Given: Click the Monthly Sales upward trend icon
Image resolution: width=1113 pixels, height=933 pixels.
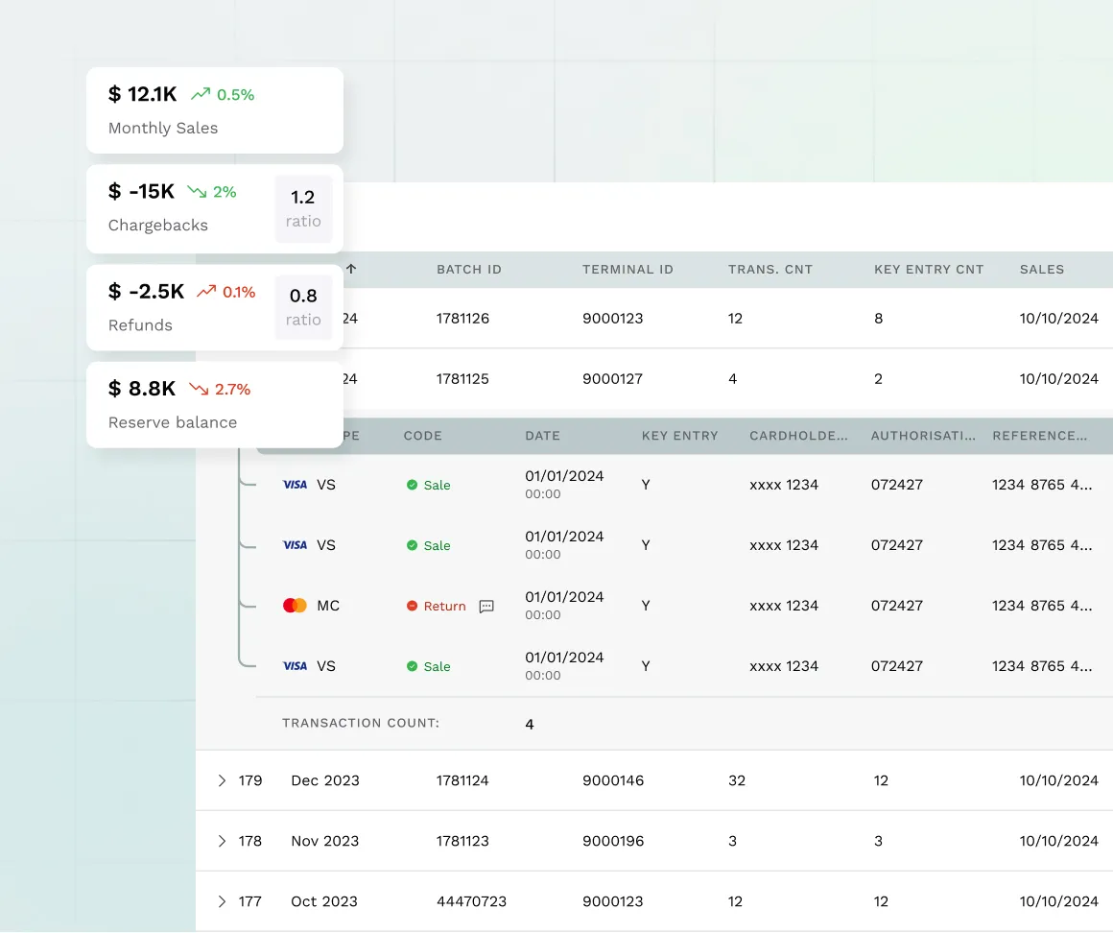Looking at the screenshot, I should [201, 94].
